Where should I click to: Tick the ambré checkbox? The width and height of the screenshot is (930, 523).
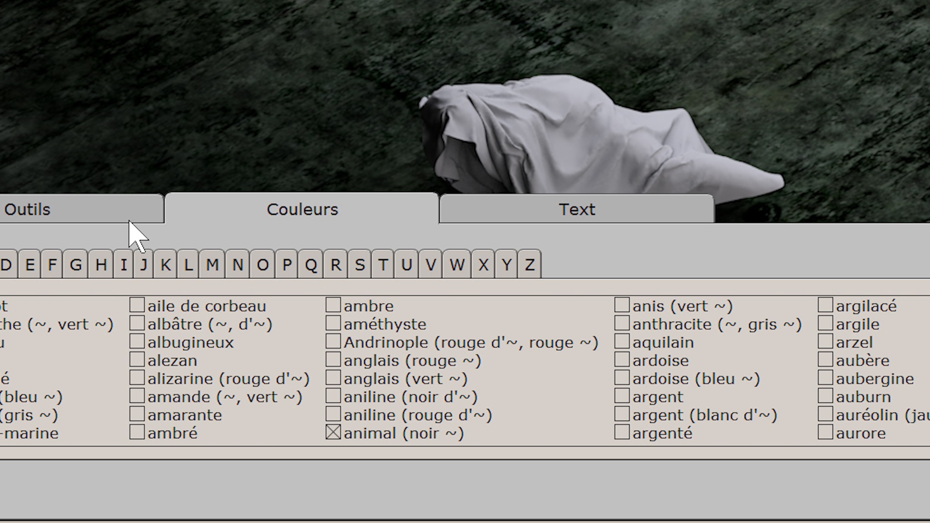tap(137, 433)
